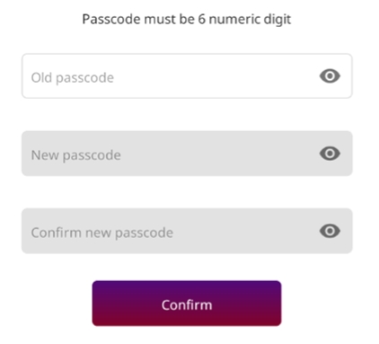Tap the eye icon in the second field
The width and height of the screenshot is (379, 344).
coord(330,154)
